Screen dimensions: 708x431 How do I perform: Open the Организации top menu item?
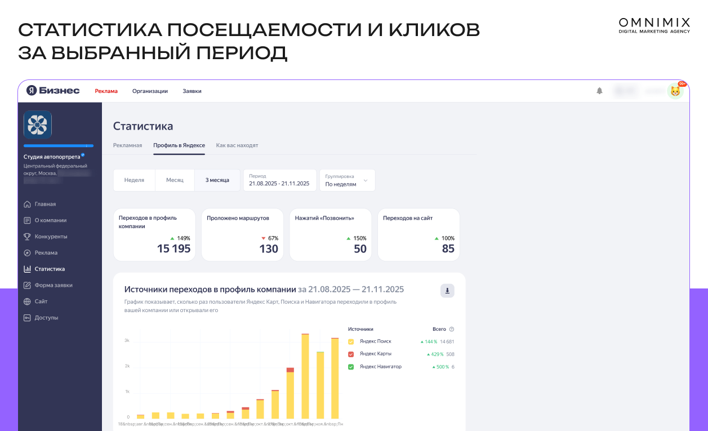(x=150, y=91)
